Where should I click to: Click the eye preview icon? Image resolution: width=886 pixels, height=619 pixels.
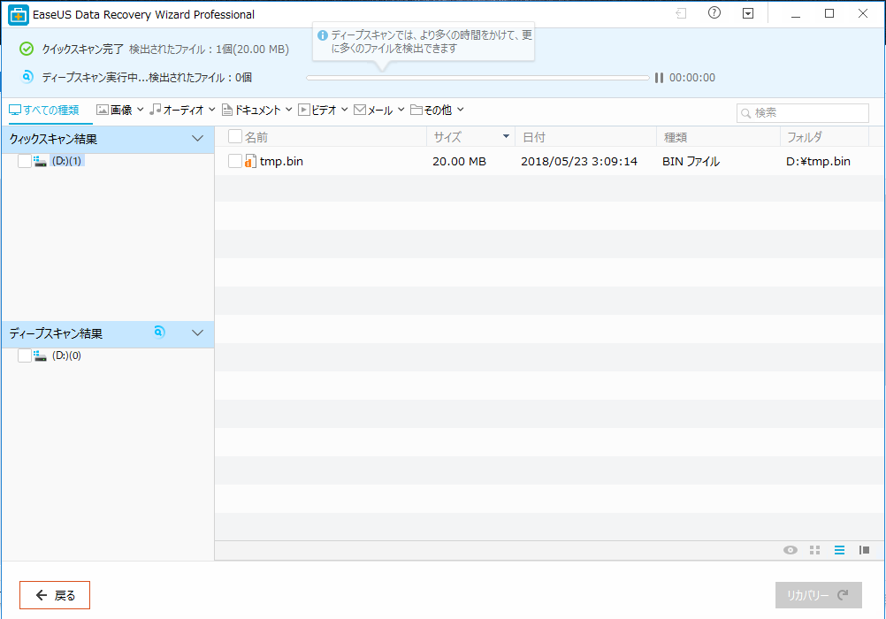(x=790, y=550)
